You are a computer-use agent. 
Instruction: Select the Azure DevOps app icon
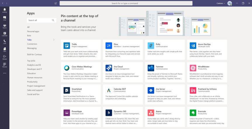[x=193, y=45]
